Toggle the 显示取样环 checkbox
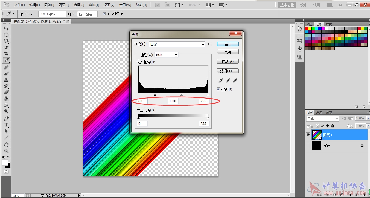This screenshot has height=198, width=370. [104, 14]
